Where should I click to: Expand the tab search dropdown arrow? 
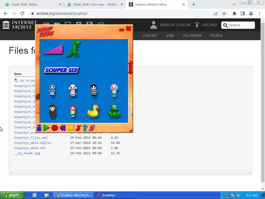click(x=234, y=4)
